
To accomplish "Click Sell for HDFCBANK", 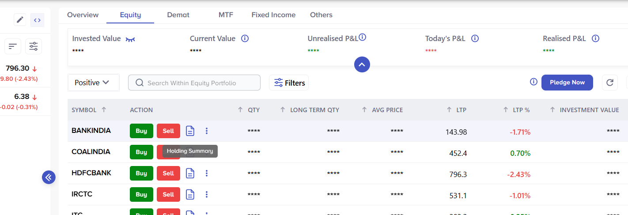I will 168,174.
